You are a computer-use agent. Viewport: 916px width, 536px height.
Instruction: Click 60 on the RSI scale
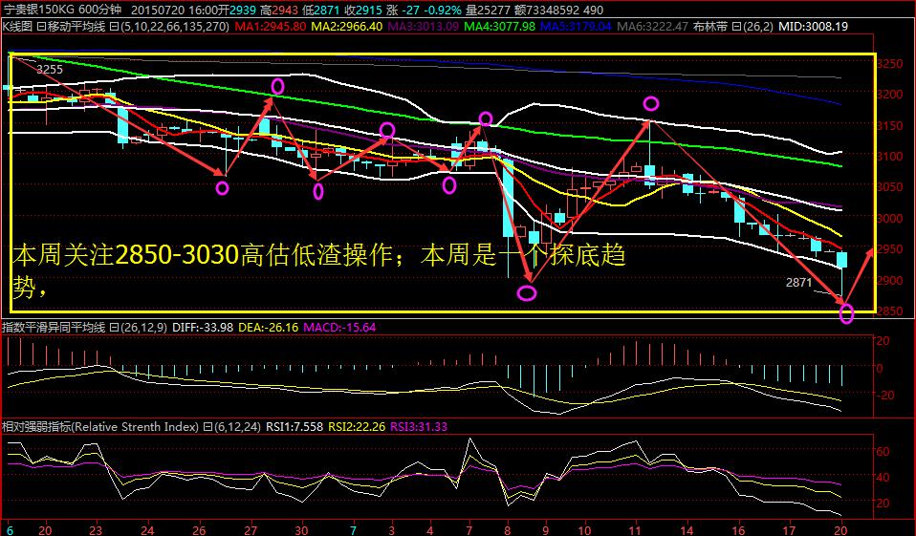[x=883, y=451]
